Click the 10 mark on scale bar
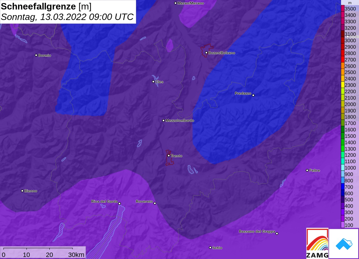 click(x=26, y=255)
